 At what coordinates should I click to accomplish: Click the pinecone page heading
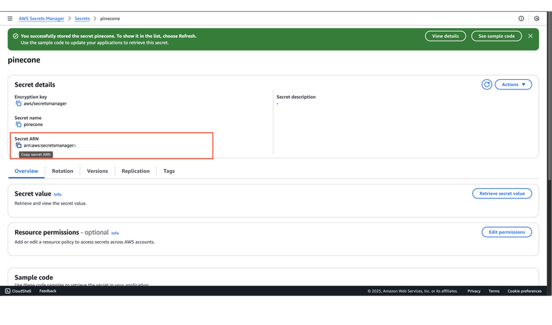[24, 60]
